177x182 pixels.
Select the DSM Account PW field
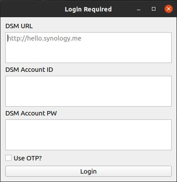tap(88, 135)
